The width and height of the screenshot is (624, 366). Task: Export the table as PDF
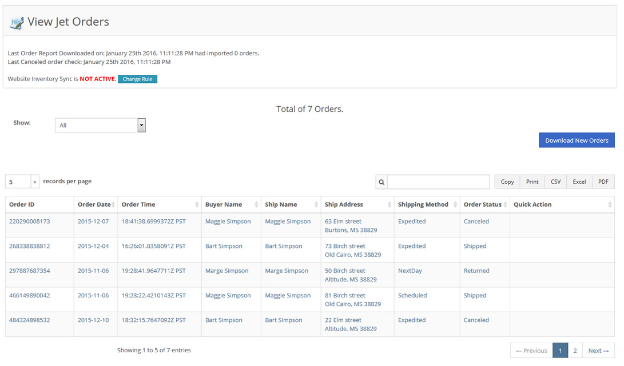[x=603, y=182]
